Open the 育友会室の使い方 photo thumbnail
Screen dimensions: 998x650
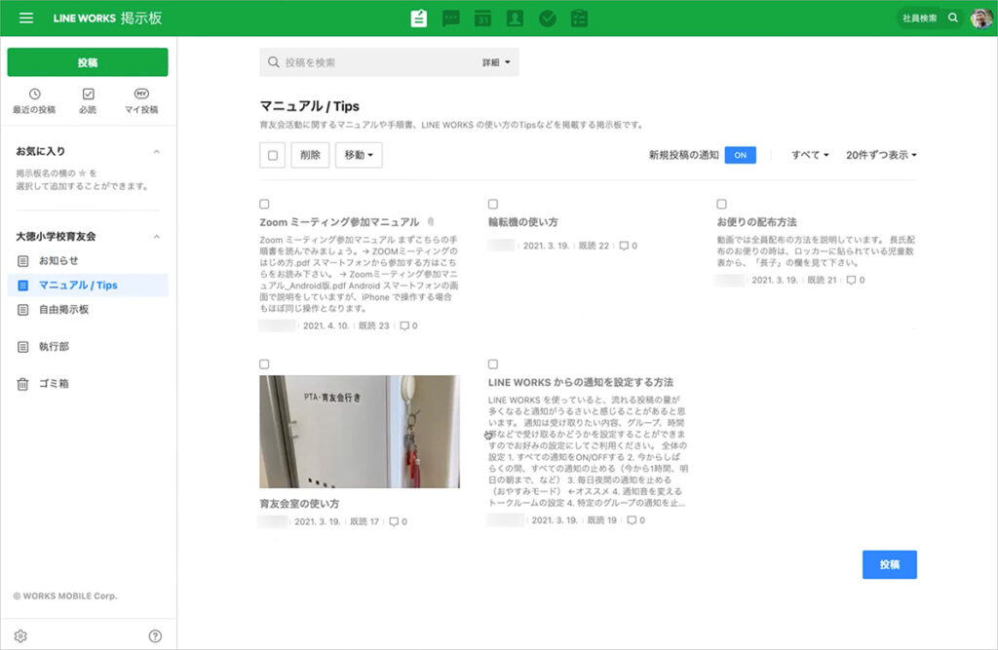click(x=359, y=431)
